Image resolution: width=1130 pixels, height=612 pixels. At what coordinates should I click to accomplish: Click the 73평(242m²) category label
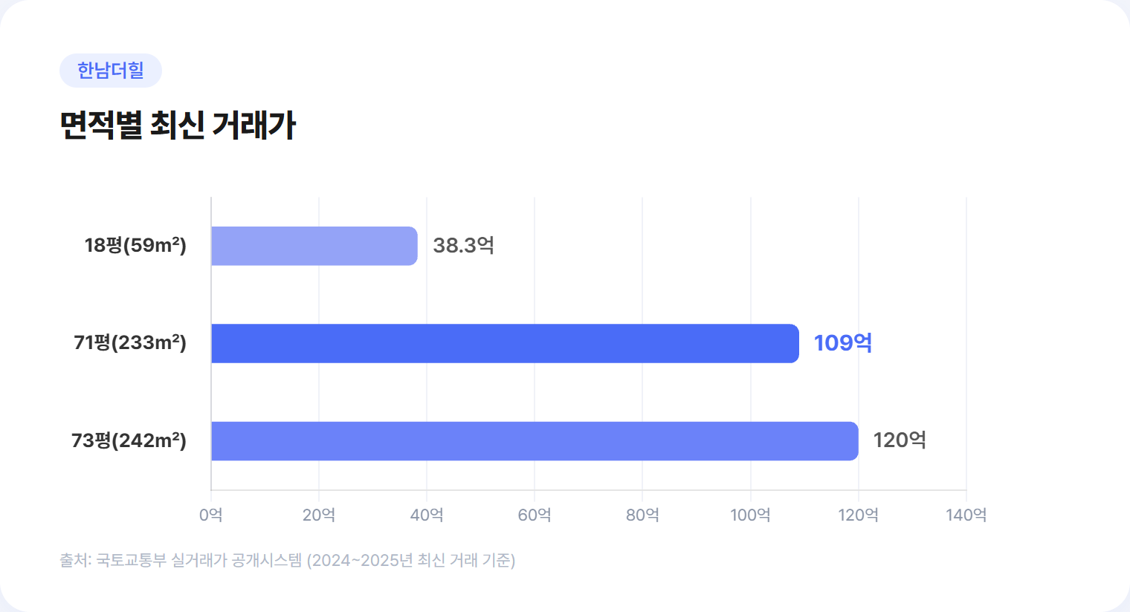click(129, 440)
